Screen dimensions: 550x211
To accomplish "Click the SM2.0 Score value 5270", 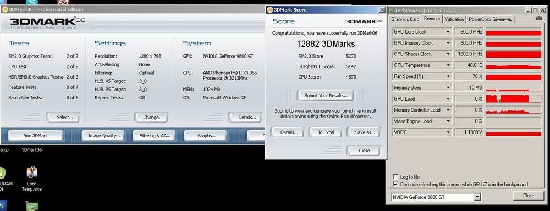I will coord(351,56).
